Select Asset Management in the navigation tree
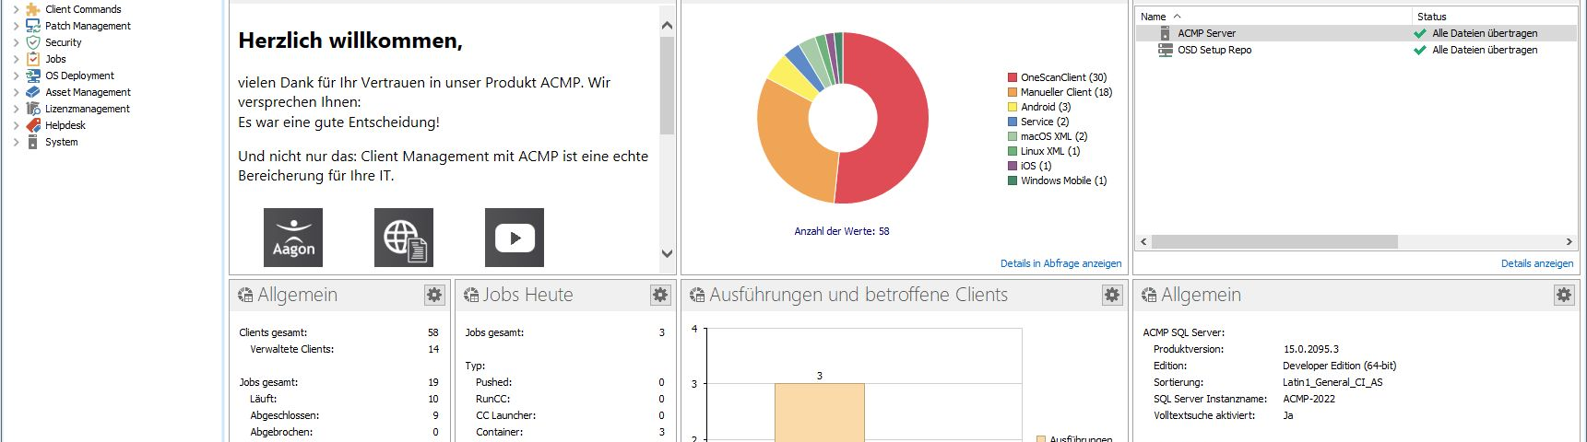1587x442 pixels. 88,92
